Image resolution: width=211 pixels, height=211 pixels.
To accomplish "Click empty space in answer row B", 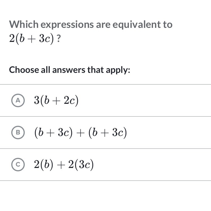I will (x=168, y=133).
